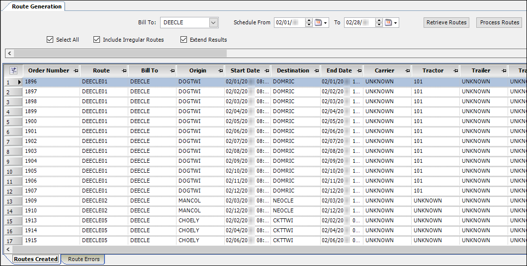Screen dimensions: 527x266
Task: Click pin icon on Carrier column
Action: tap(407, 71)
